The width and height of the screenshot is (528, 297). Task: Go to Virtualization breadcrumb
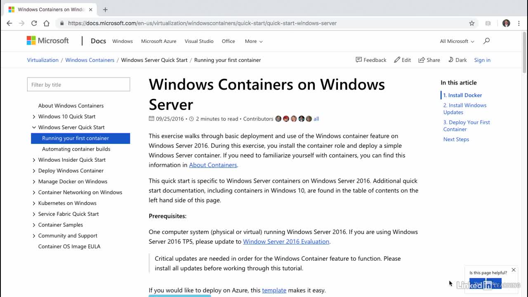tap(43, 60)
